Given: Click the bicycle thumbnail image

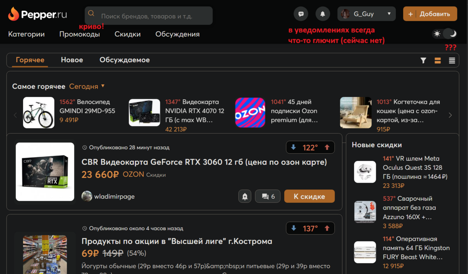Looking at the screenshot, I should pos(39,113).
